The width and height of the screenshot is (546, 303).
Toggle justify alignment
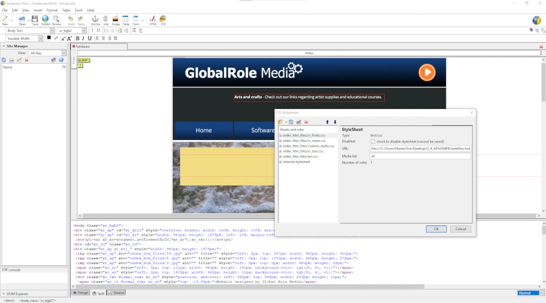click(x=116, y=38)
